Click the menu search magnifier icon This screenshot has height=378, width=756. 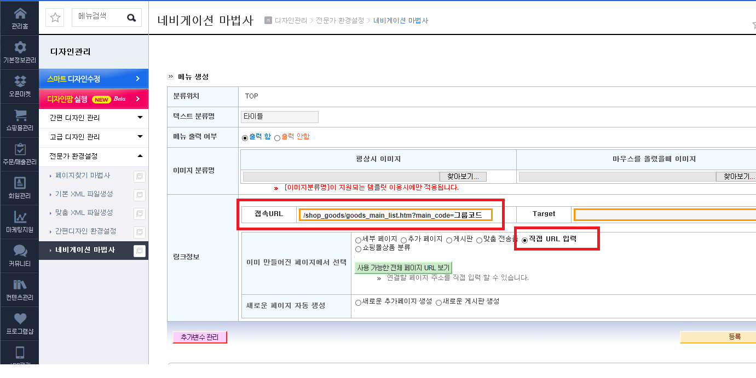(x=131, y=18)
